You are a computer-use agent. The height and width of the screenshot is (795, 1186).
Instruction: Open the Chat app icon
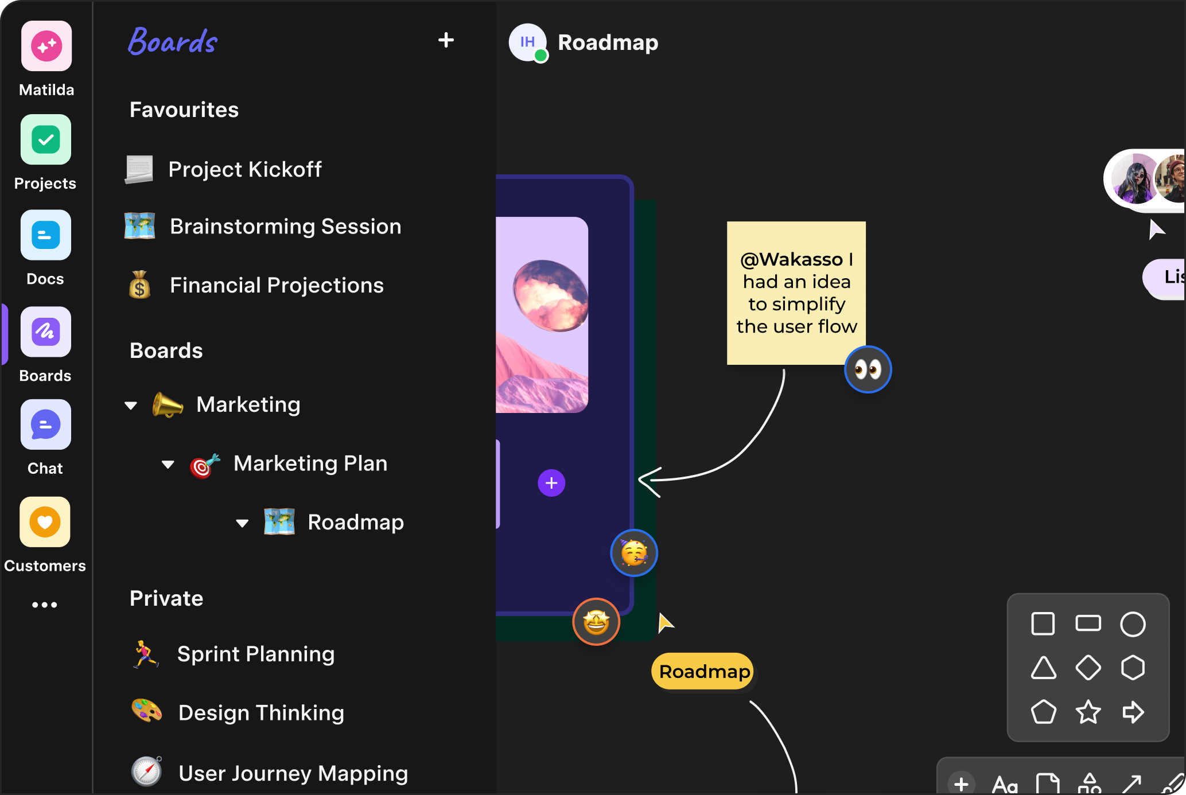(46, 425)
